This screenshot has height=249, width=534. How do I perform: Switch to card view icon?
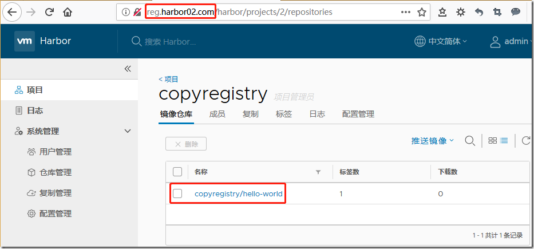coord(493,141)
